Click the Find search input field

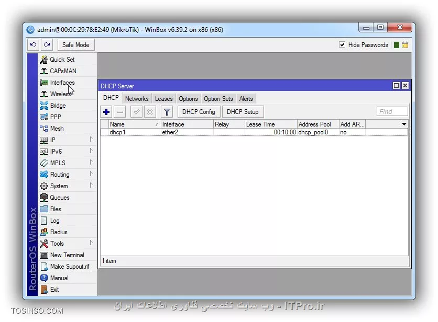(392, 112)
